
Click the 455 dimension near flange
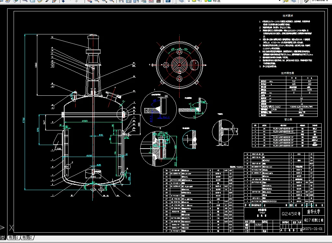pos(139,124)
